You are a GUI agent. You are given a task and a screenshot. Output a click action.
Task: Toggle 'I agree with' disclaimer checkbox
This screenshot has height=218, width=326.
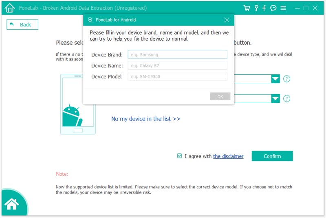[x=179, y=156]
